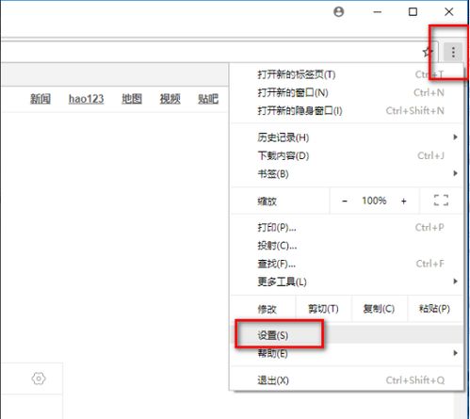The image size is (470, 419).
Task: Expand the 书签(B) submenu arrow
Action: [x=455, y=173]
